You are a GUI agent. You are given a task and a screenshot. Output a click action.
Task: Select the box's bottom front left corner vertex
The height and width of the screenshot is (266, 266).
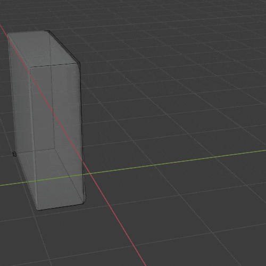(x=38, y=210)
